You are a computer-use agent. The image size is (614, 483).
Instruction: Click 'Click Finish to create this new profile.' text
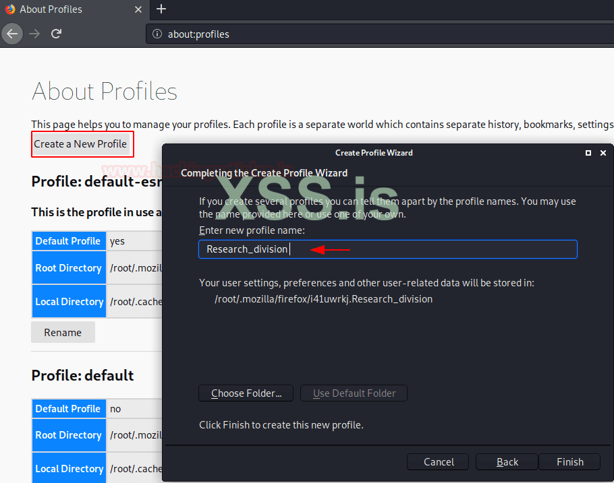281,425
